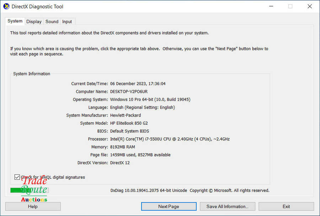This screenshot has height=216, width=320.
Task: Go to the Sound tab
Action: 52,22
